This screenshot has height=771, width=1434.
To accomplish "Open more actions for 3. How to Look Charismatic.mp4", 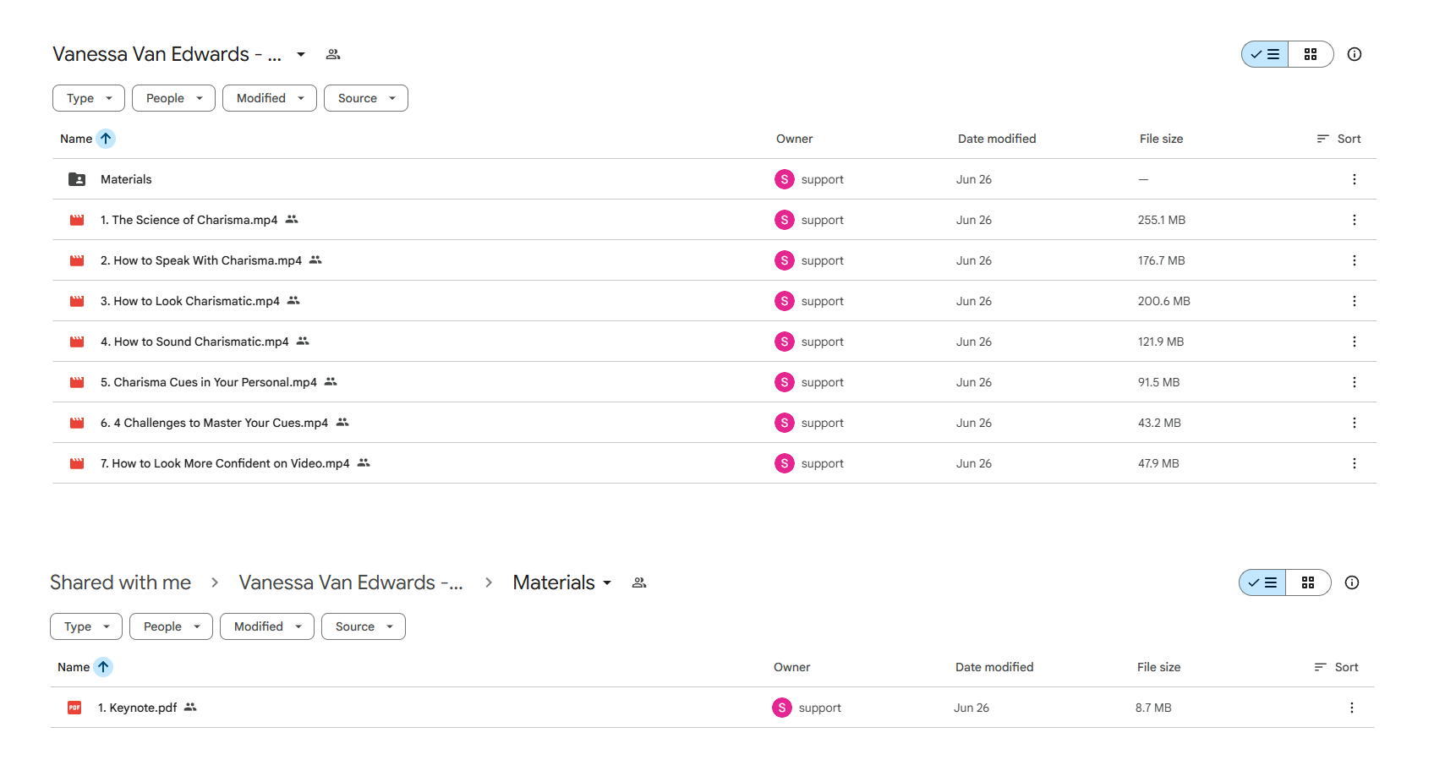I will coord(1354,301).
